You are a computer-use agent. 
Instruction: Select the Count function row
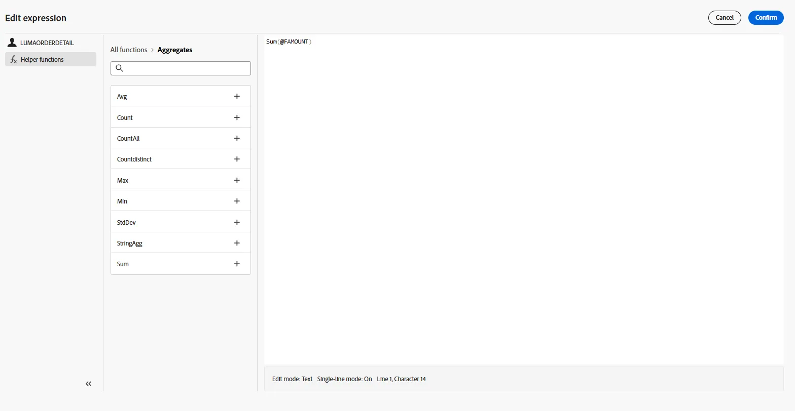180,117
